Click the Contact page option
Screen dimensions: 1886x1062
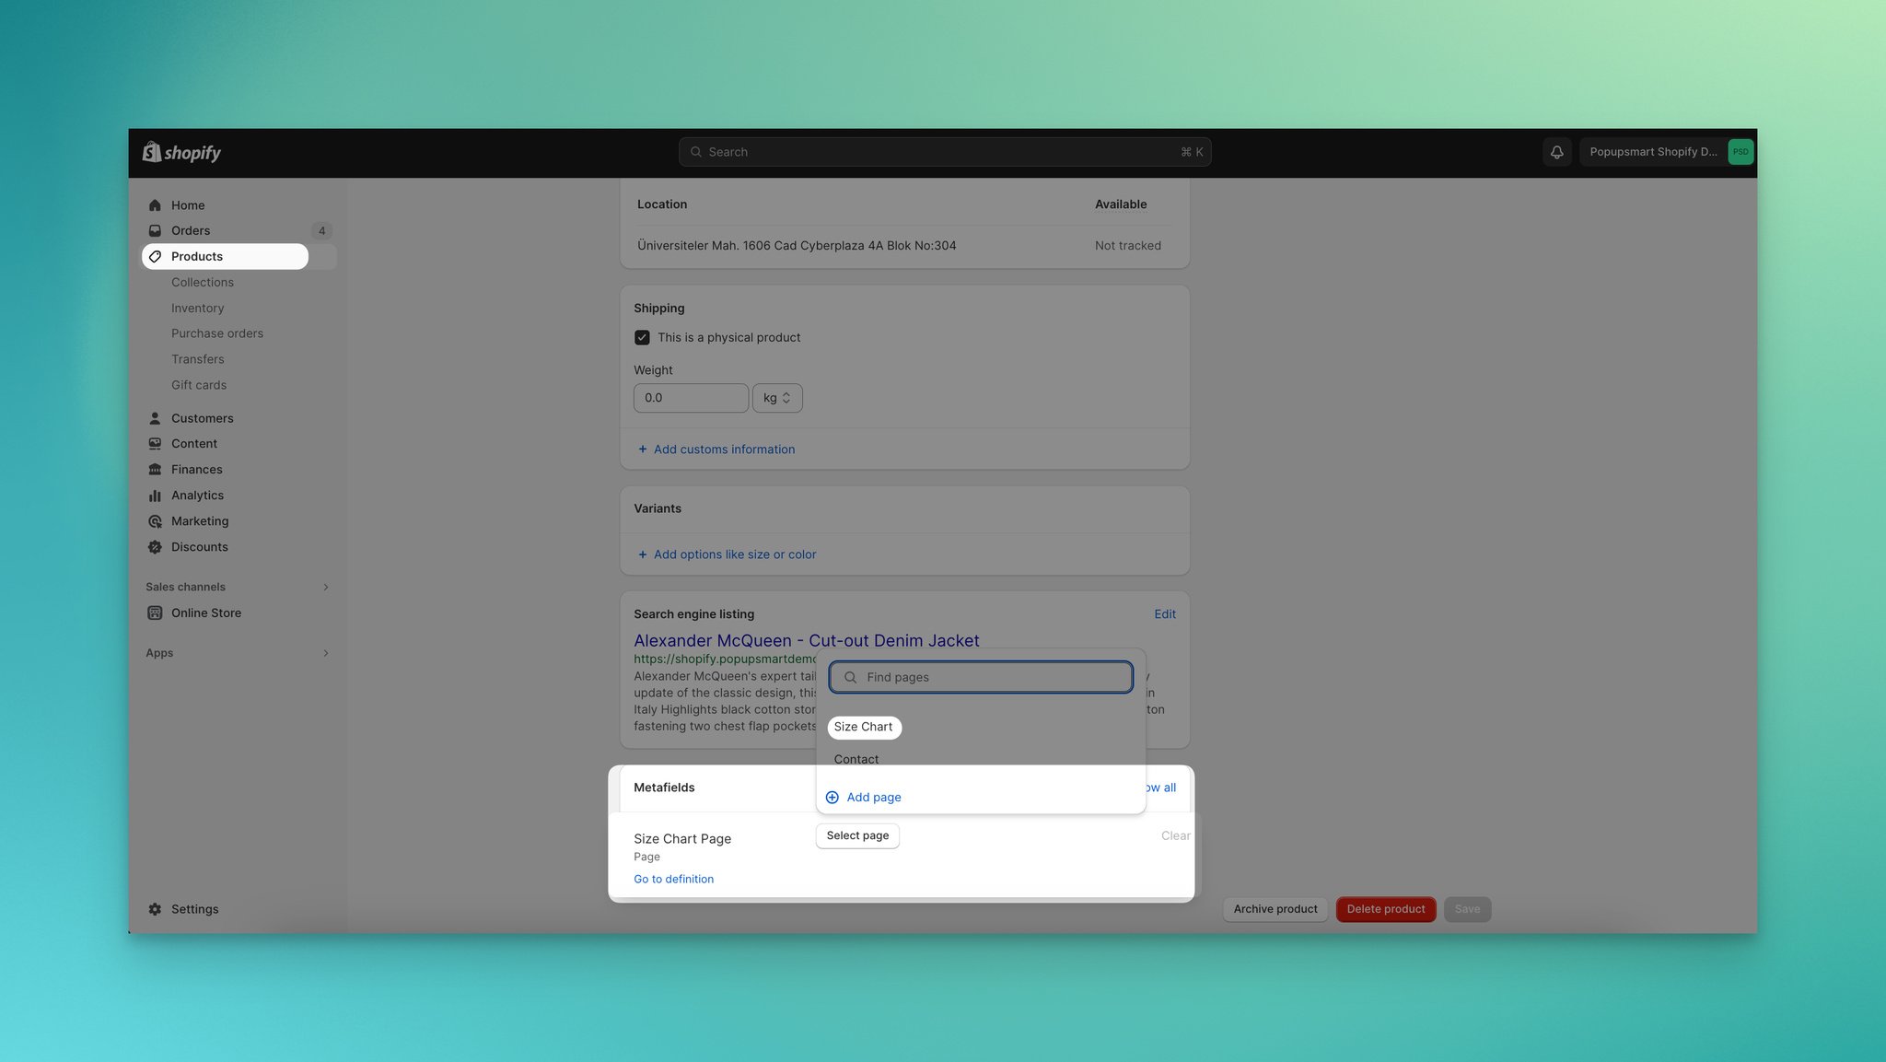click(855, 759)
